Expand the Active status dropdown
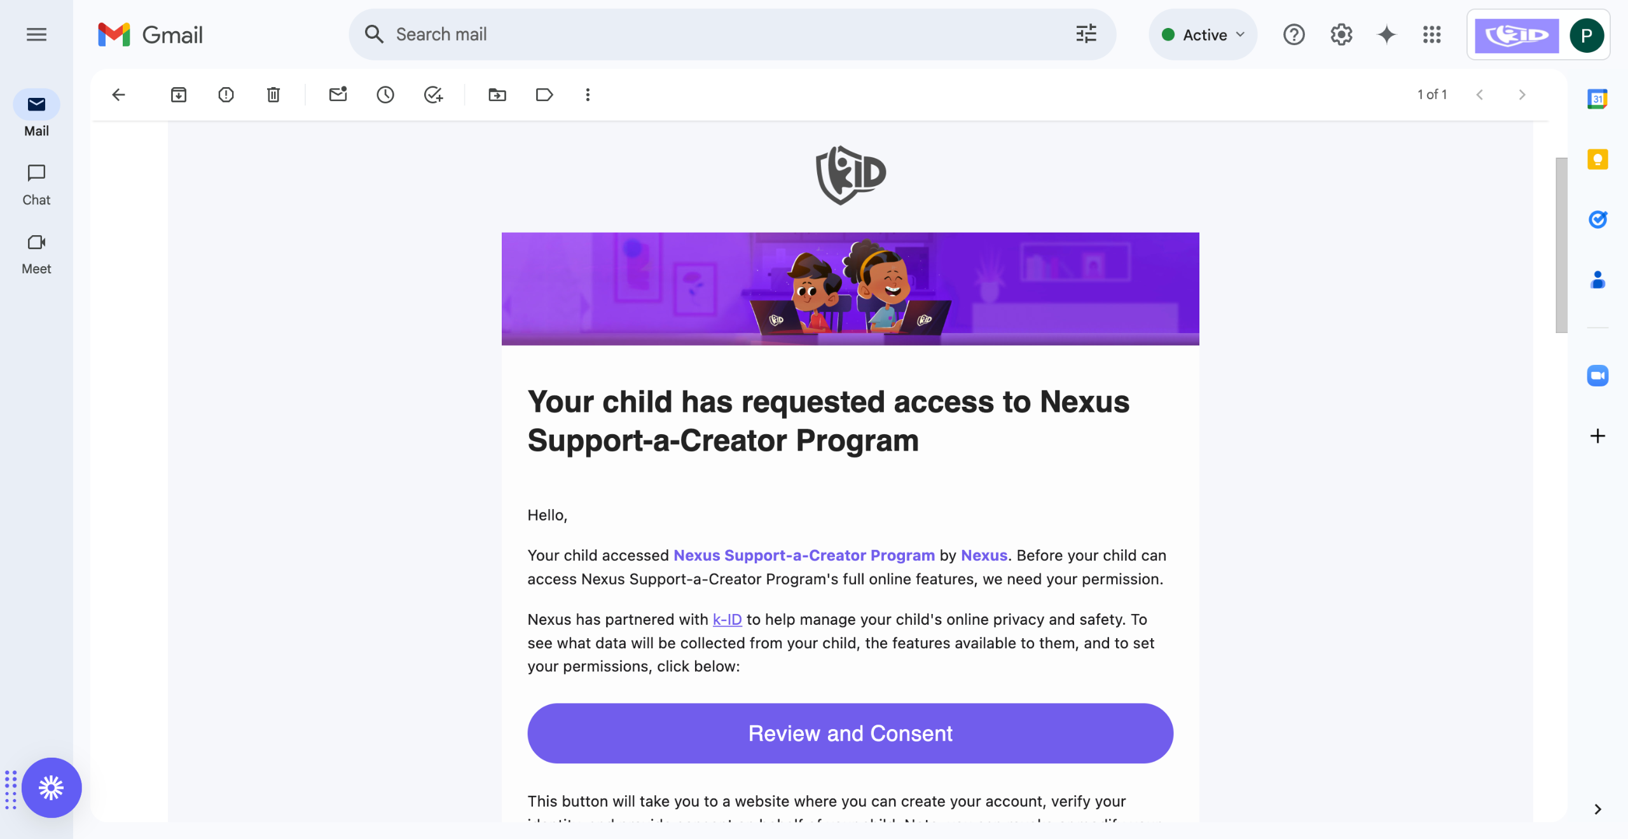 (x=1203, y=34)
